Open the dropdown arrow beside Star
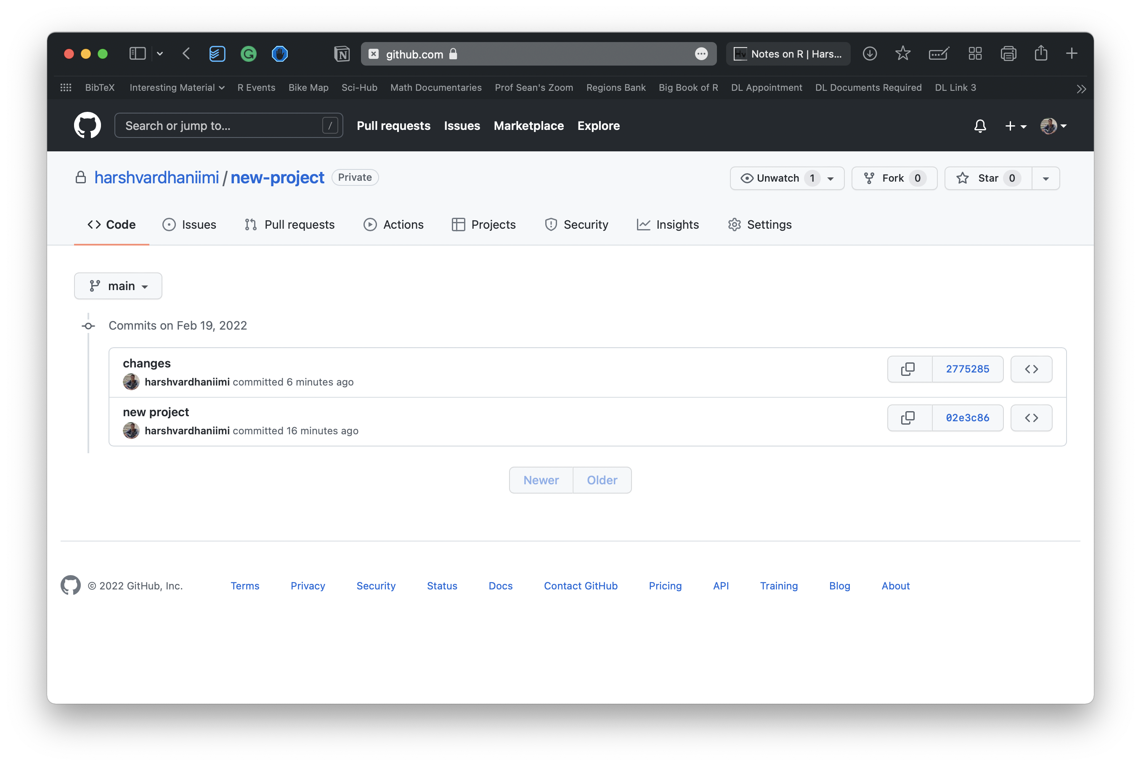Image resolution: width=1141 pixels, height=766 pixels. coord(1045,178)
